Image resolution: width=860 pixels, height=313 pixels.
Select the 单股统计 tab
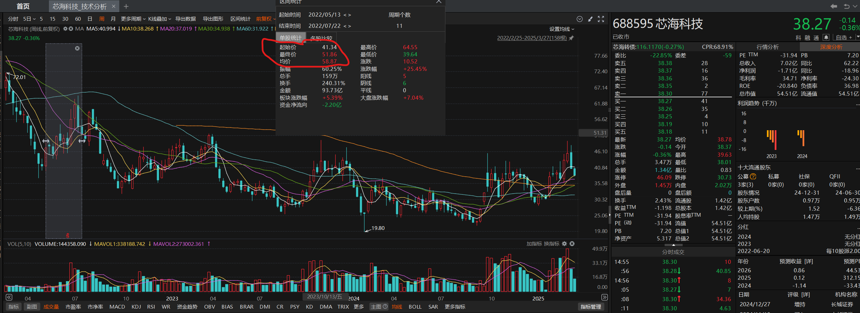(291, 38)
